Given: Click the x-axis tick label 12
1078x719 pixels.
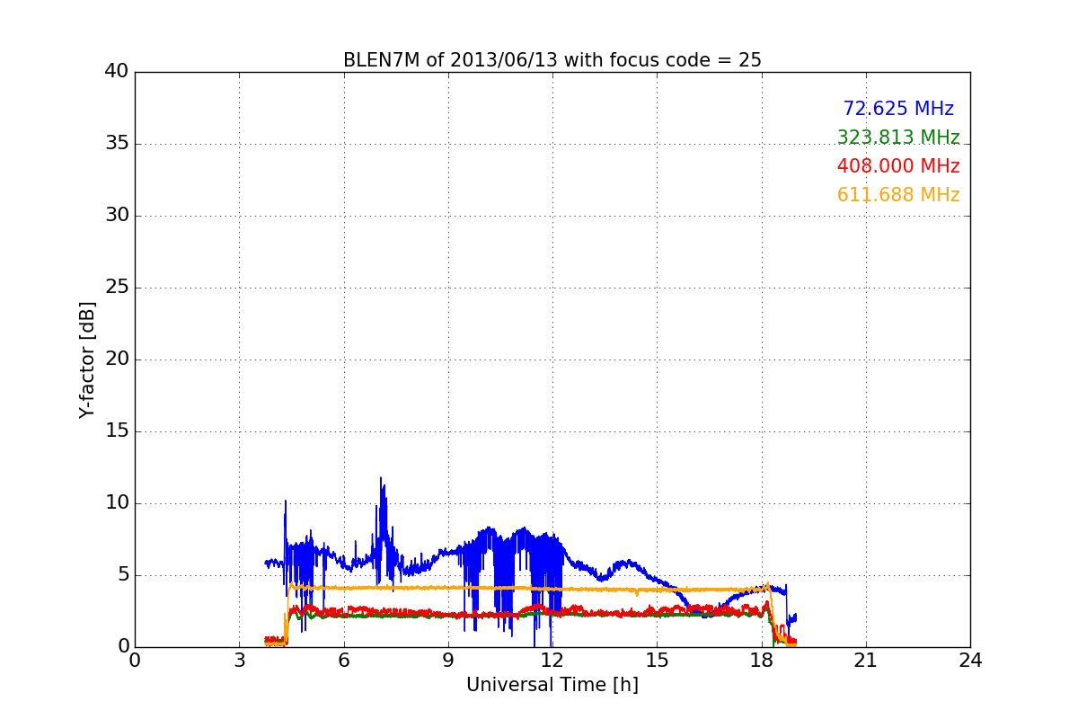Looking at the screenshot, I should (x=552, y=660).
